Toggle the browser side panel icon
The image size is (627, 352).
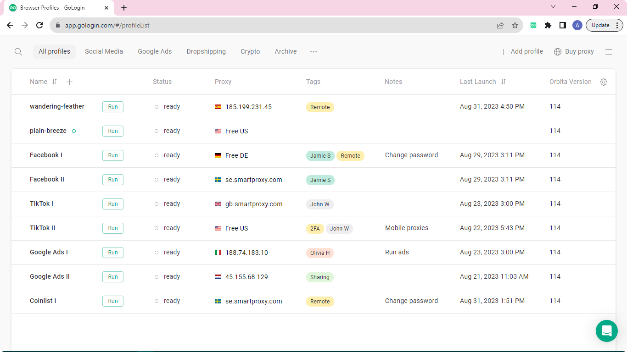(x=562, y=26)
